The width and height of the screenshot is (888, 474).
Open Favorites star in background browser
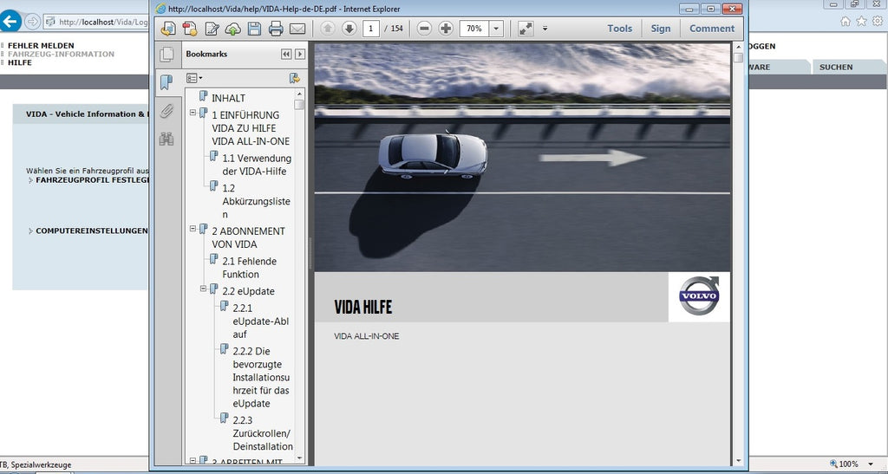(861, 22)
